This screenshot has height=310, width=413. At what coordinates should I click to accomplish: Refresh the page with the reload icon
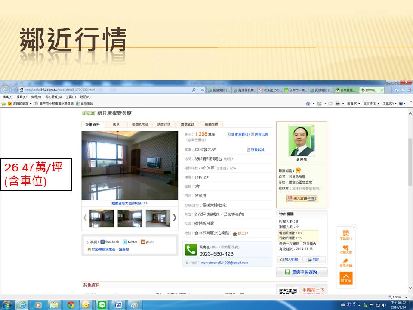(x=203, y=90)
